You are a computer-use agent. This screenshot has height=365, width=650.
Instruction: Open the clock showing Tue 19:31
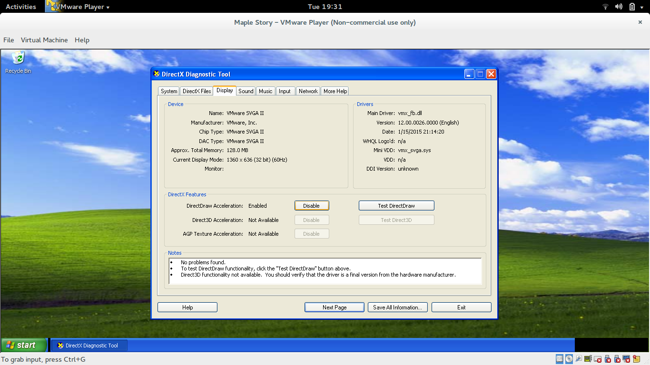tap(325, 7)
